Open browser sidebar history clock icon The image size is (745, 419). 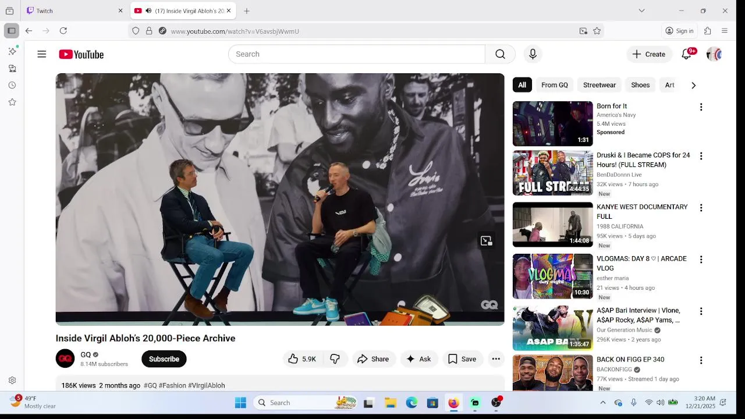click(12, 85)
